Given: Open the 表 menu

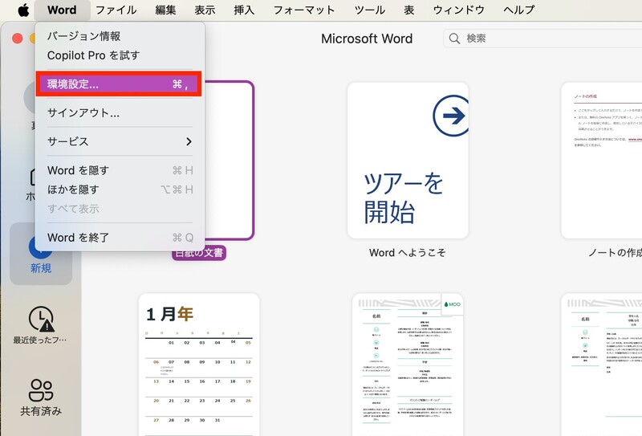Looking at the screenshot, I should pyautogui.click(x=409, y=10).
